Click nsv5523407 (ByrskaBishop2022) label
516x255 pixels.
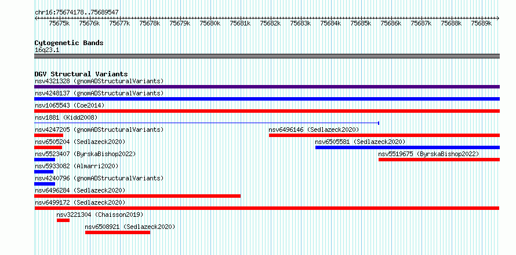[85, 154]
